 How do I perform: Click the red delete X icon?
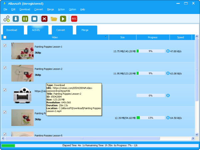[x=44, y=19]
